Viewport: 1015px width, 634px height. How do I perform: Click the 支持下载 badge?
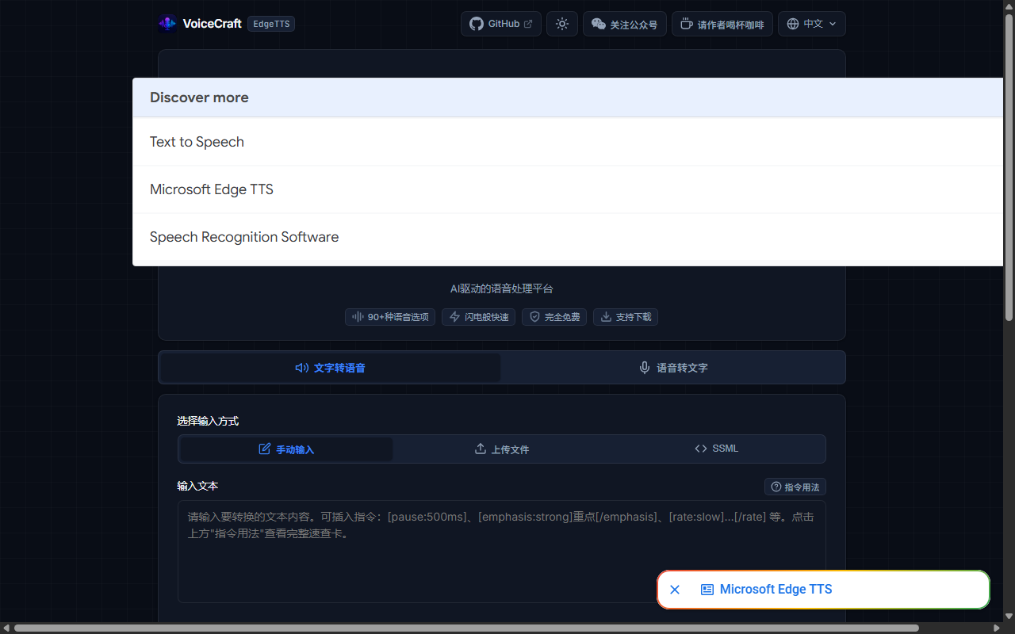pos(626,317)
